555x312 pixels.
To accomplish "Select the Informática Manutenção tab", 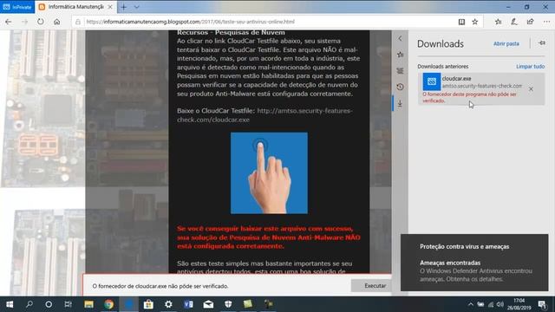I will pos(75,7).
